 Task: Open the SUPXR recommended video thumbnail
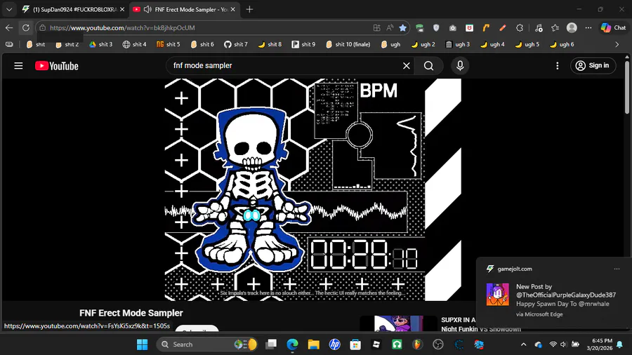pyautogui.click(x=398, y=323)
